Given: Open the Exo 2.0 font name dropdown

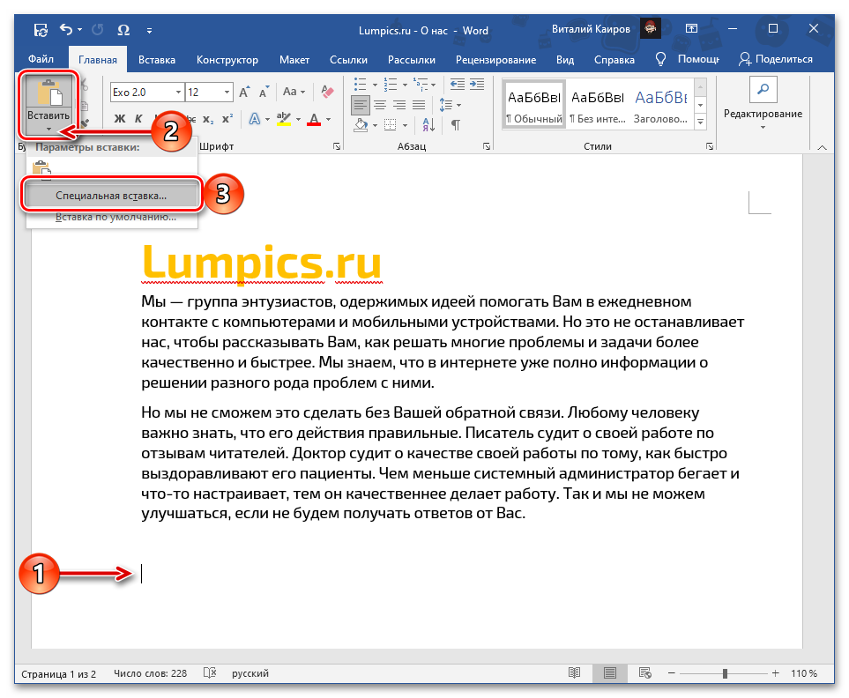Looking at the screenshot, I should tap(178, 93).
